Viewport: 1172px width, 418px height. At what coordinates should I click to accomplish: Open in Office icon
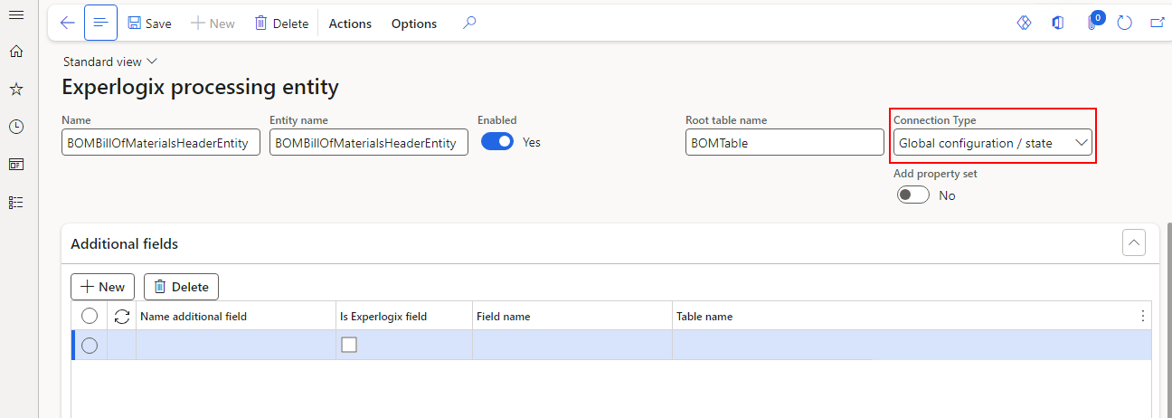[1058, 24]
